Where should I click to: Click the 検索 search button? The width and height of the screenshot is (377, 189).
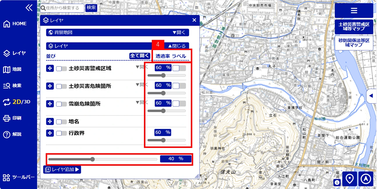pyautogui.click(x=91, y=8)
